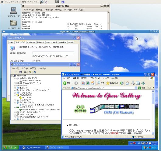This screenshot has width=161, height=151.
Task: Open Tabs menu in GNOME terminal
Action: click(68, 10)
